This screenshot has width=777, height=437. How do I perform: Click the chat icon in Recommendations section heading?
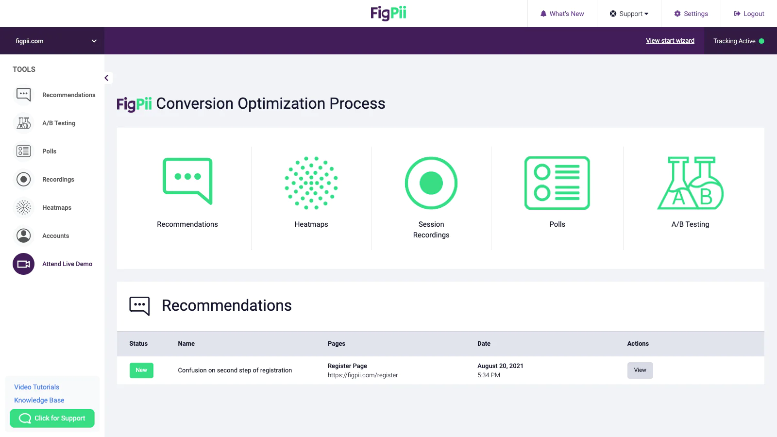pos(139,306)
